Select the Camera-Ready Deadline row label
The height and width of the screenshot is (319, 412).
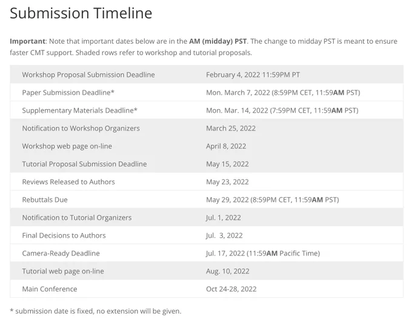coord(61,254)
